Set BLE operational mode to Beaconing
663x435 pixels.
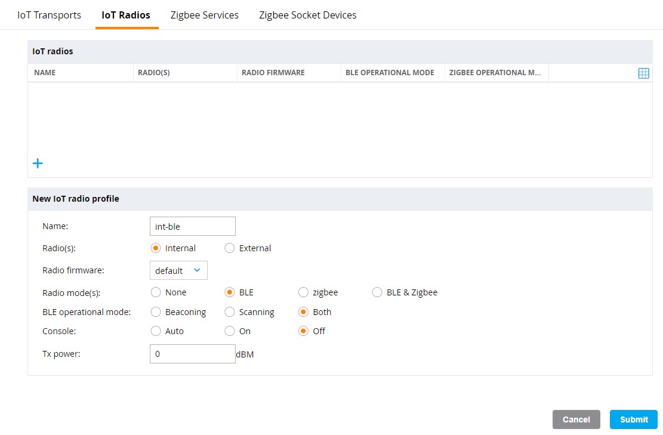pyautogui.click(x=156, y=311)
